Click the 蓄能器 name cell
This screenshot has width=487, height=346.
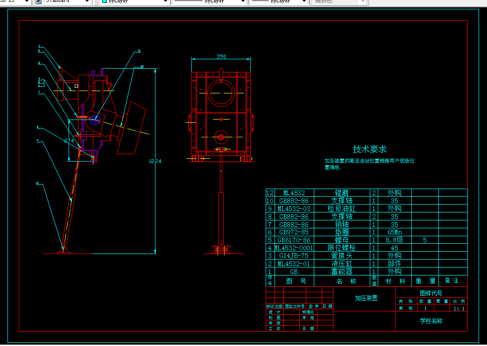tap(342, 272)
